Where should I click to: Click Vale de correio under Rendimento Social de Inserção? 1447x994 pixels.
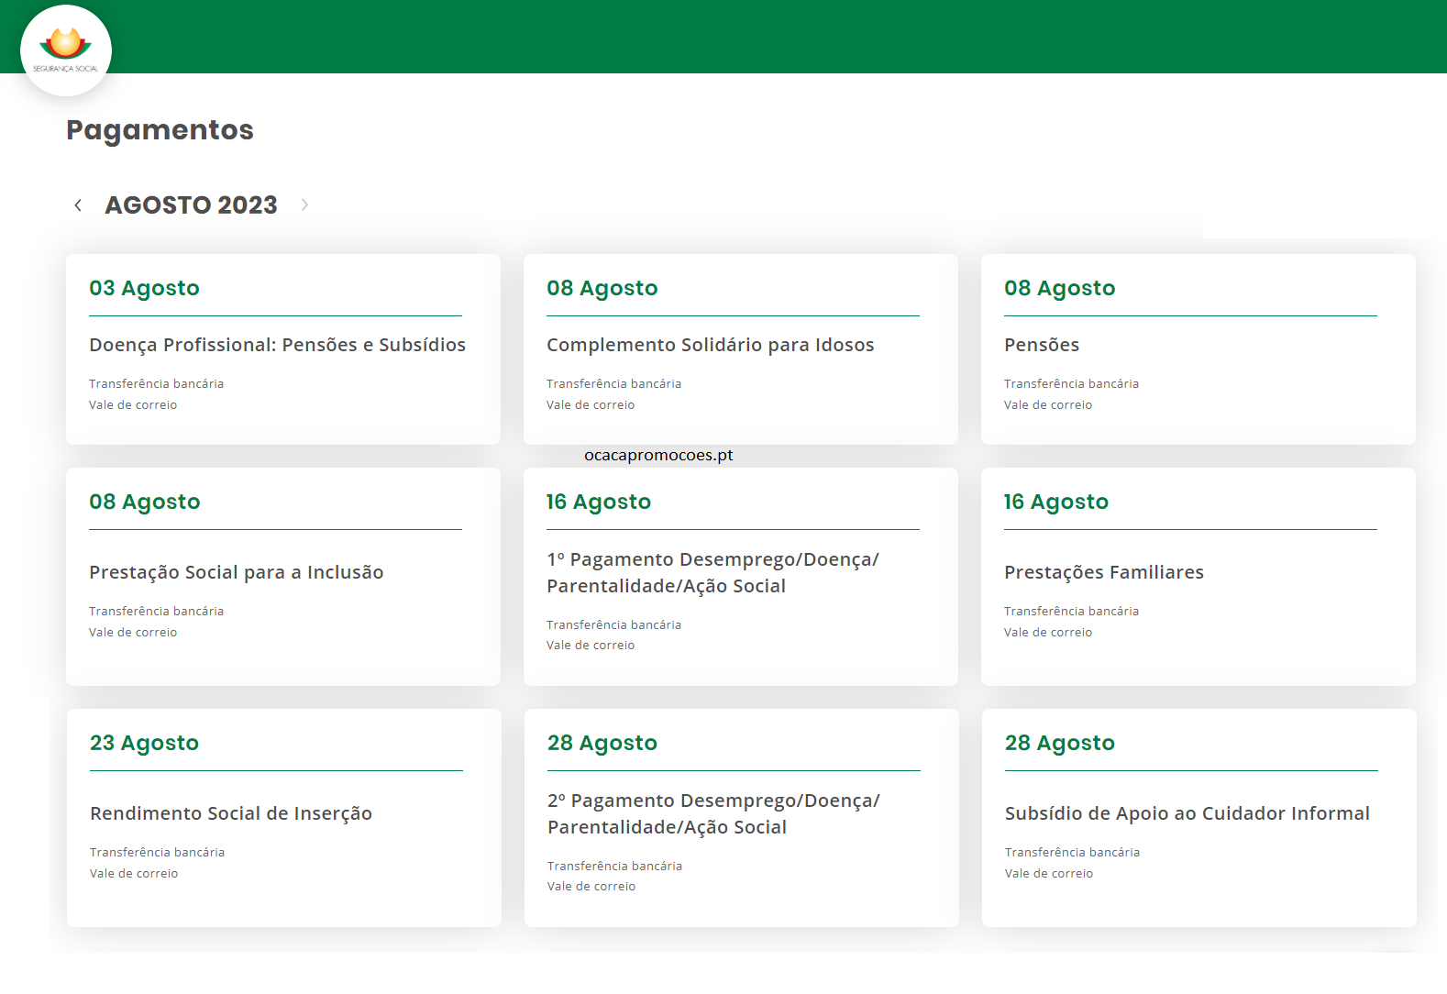click(x=134, y=874)
